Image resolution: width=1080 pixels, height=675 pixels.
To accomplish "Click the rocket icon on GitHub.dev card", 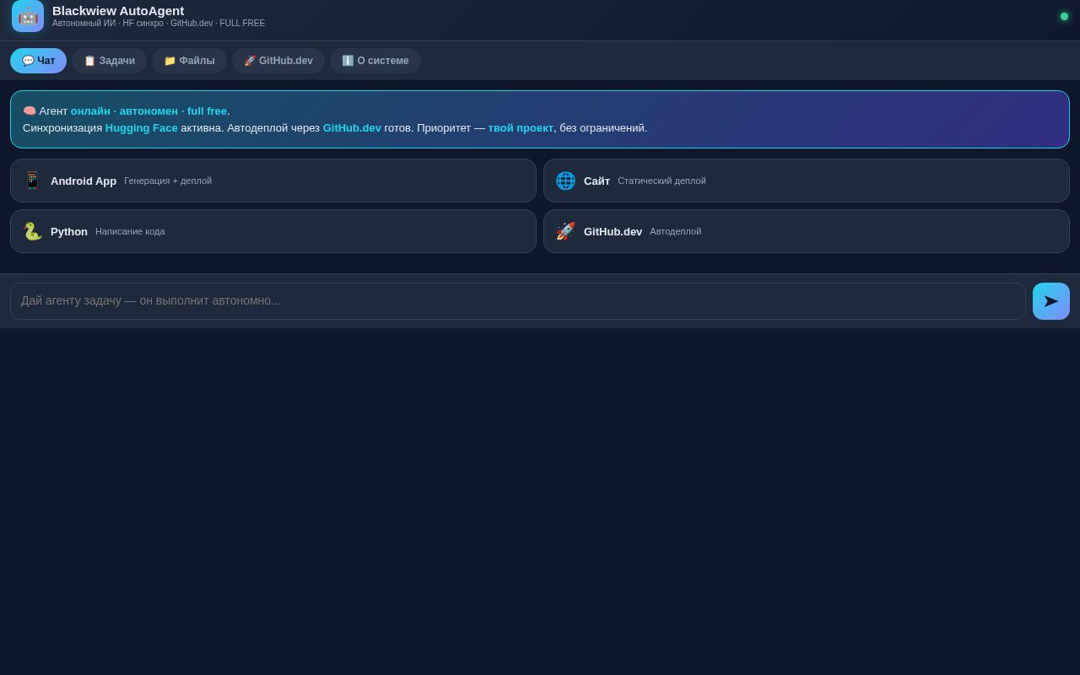I will [565, 231].
